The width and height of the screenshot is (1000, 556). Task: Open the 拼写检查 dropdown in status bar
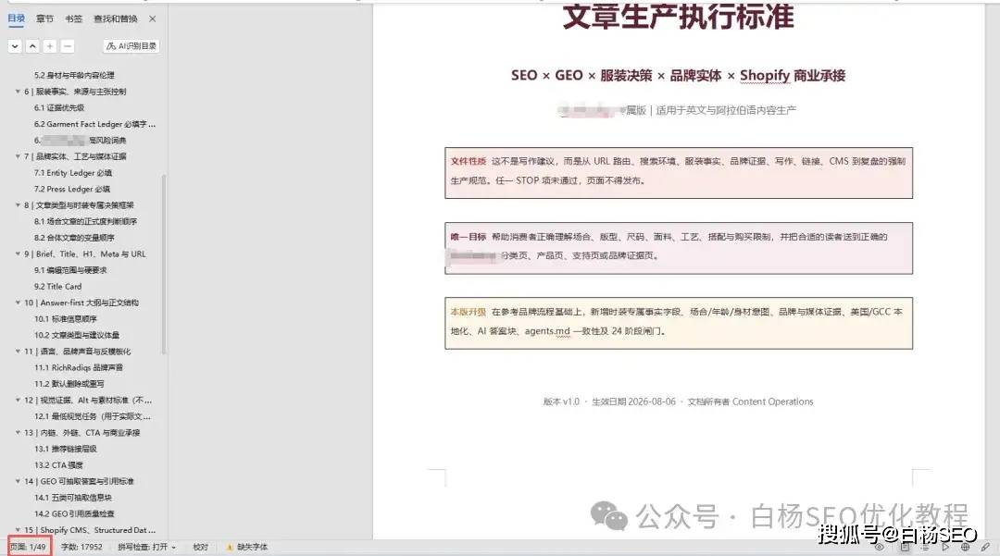pos(146,547)
